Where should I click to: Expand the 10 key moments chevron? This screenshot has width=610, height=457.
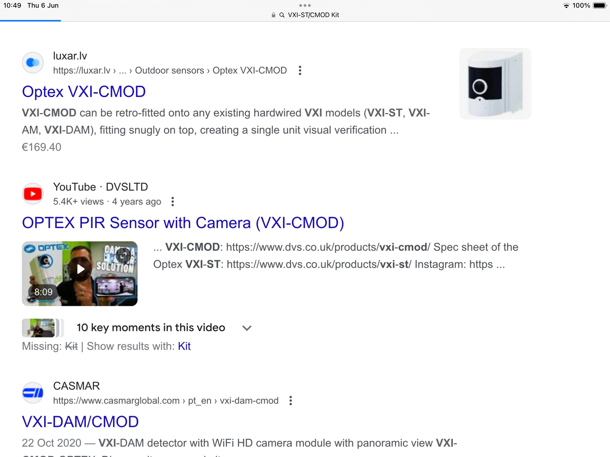point(247,328)
